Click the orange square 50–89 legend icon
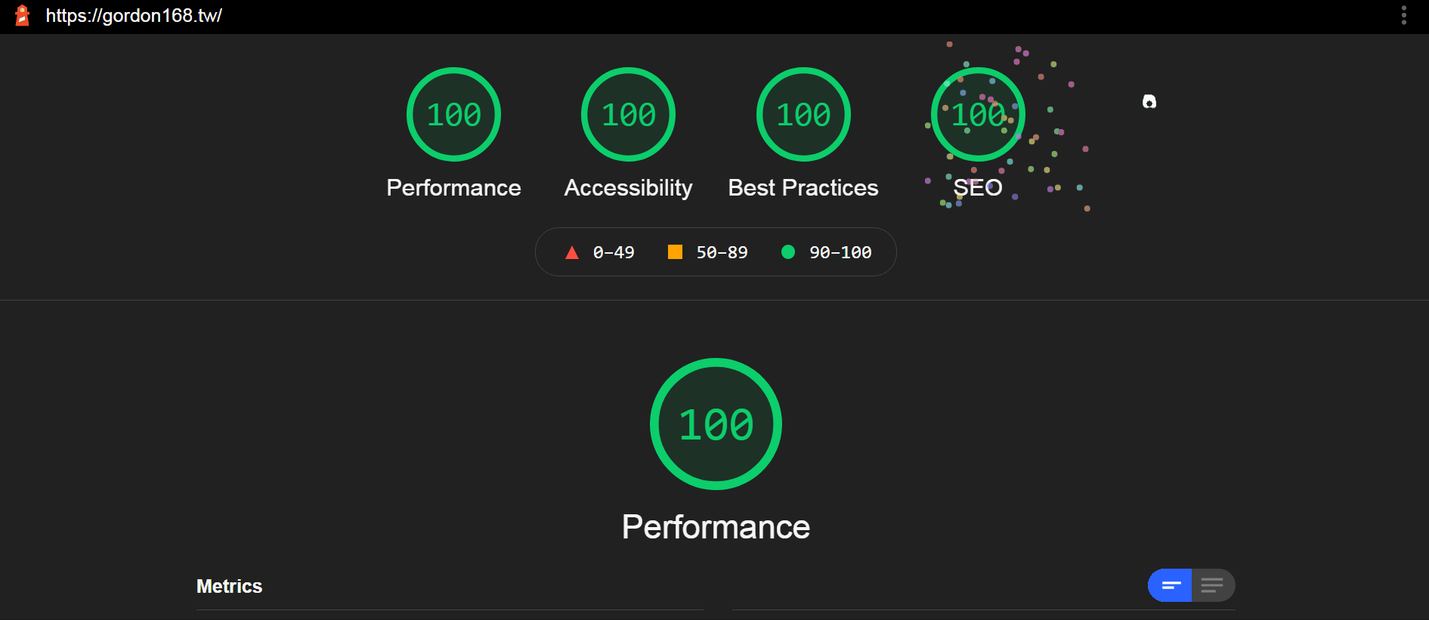Viewport: 1429px width, 620px height. tap(675, 251)
